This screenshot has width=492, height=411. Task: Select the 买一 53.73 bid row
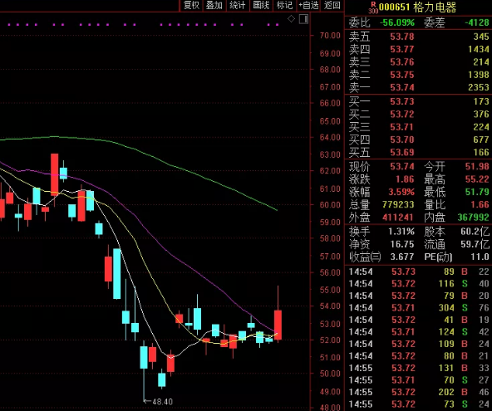[x=419, y=101]
